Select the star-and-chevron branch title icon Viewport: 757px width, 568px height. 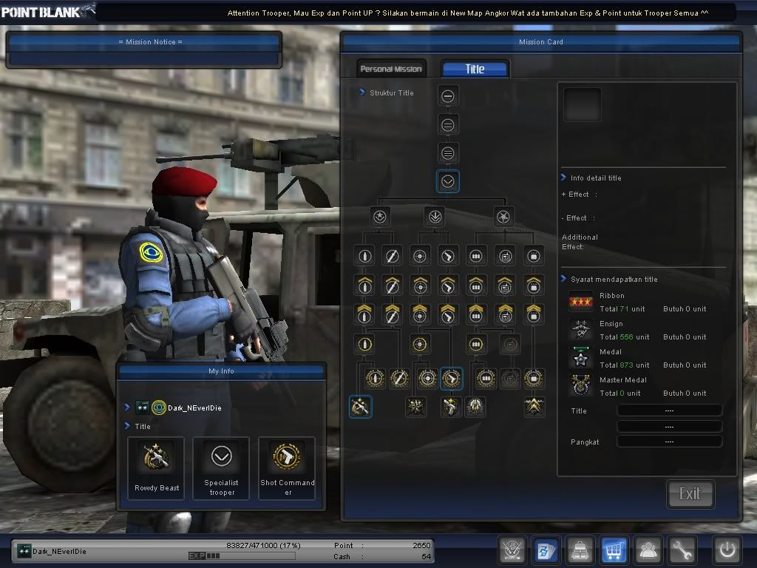[380, 217]
